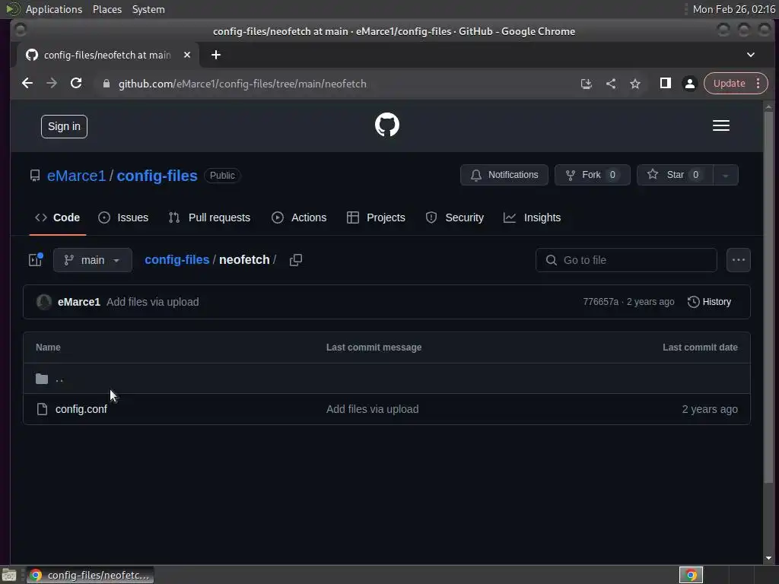
Task: Open the Projects tab
Action: (376, 217)
